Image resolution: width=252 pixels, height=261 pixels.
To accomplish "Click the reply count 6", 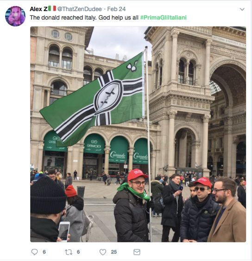I will click(44, 252).
